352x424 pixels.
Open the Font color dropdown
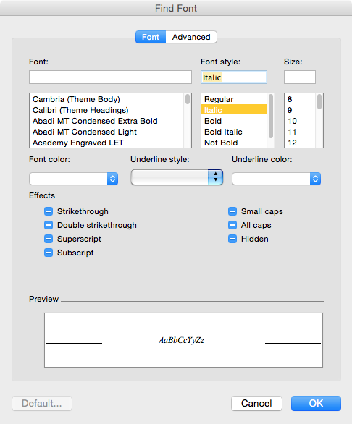point(73,179)
